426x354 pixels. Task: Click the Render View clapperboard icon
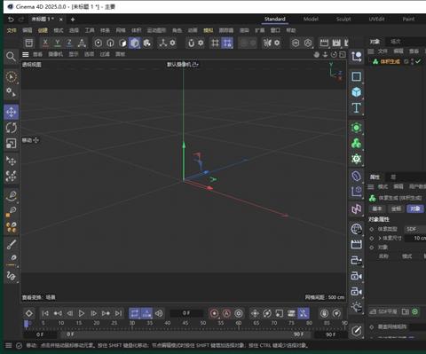[324, 43]
